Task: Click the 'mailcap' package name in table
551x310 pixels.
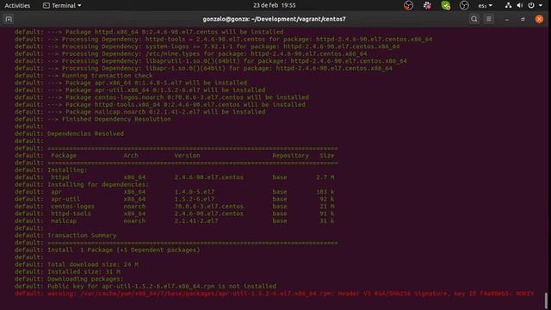Action: (64, 221)
